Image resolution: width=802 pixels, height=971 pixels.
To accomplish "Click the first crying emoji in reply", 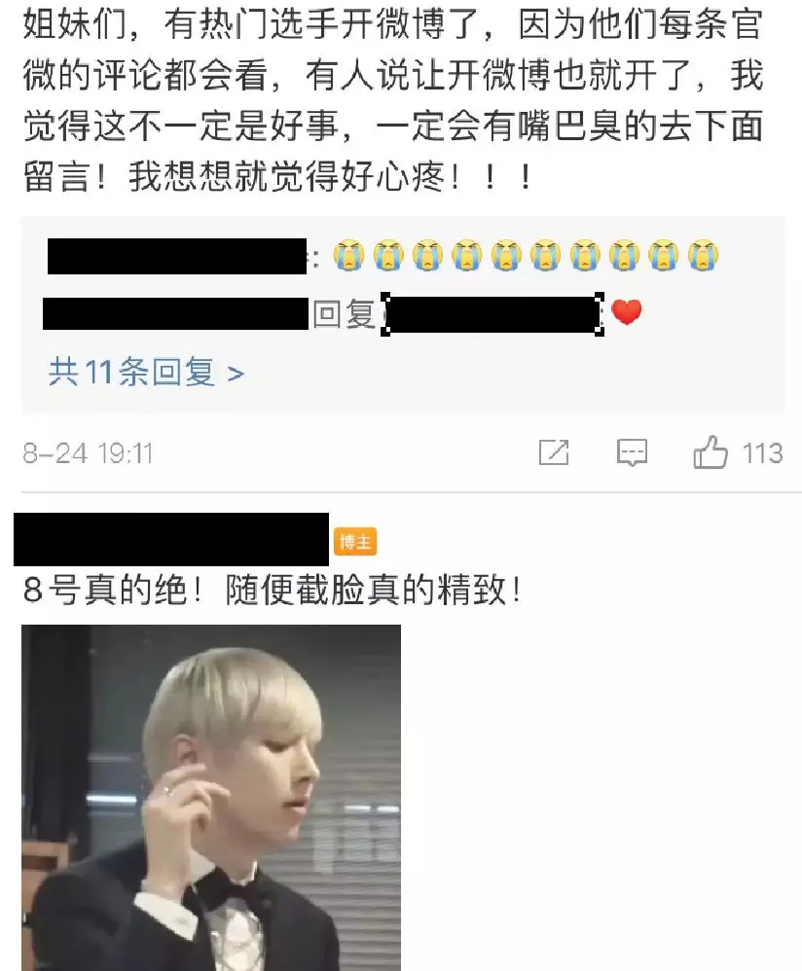I will point(348,255).
